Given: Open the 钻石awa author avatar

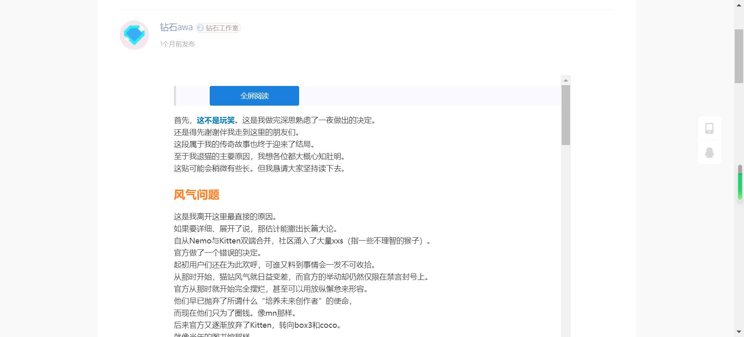Looking at the screenshot, I should (134, 35).
